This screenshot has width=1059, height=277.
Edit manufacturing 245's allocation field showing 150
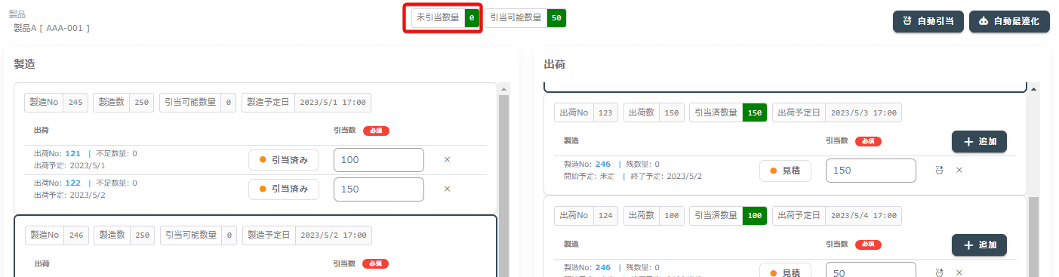[379, 189]
